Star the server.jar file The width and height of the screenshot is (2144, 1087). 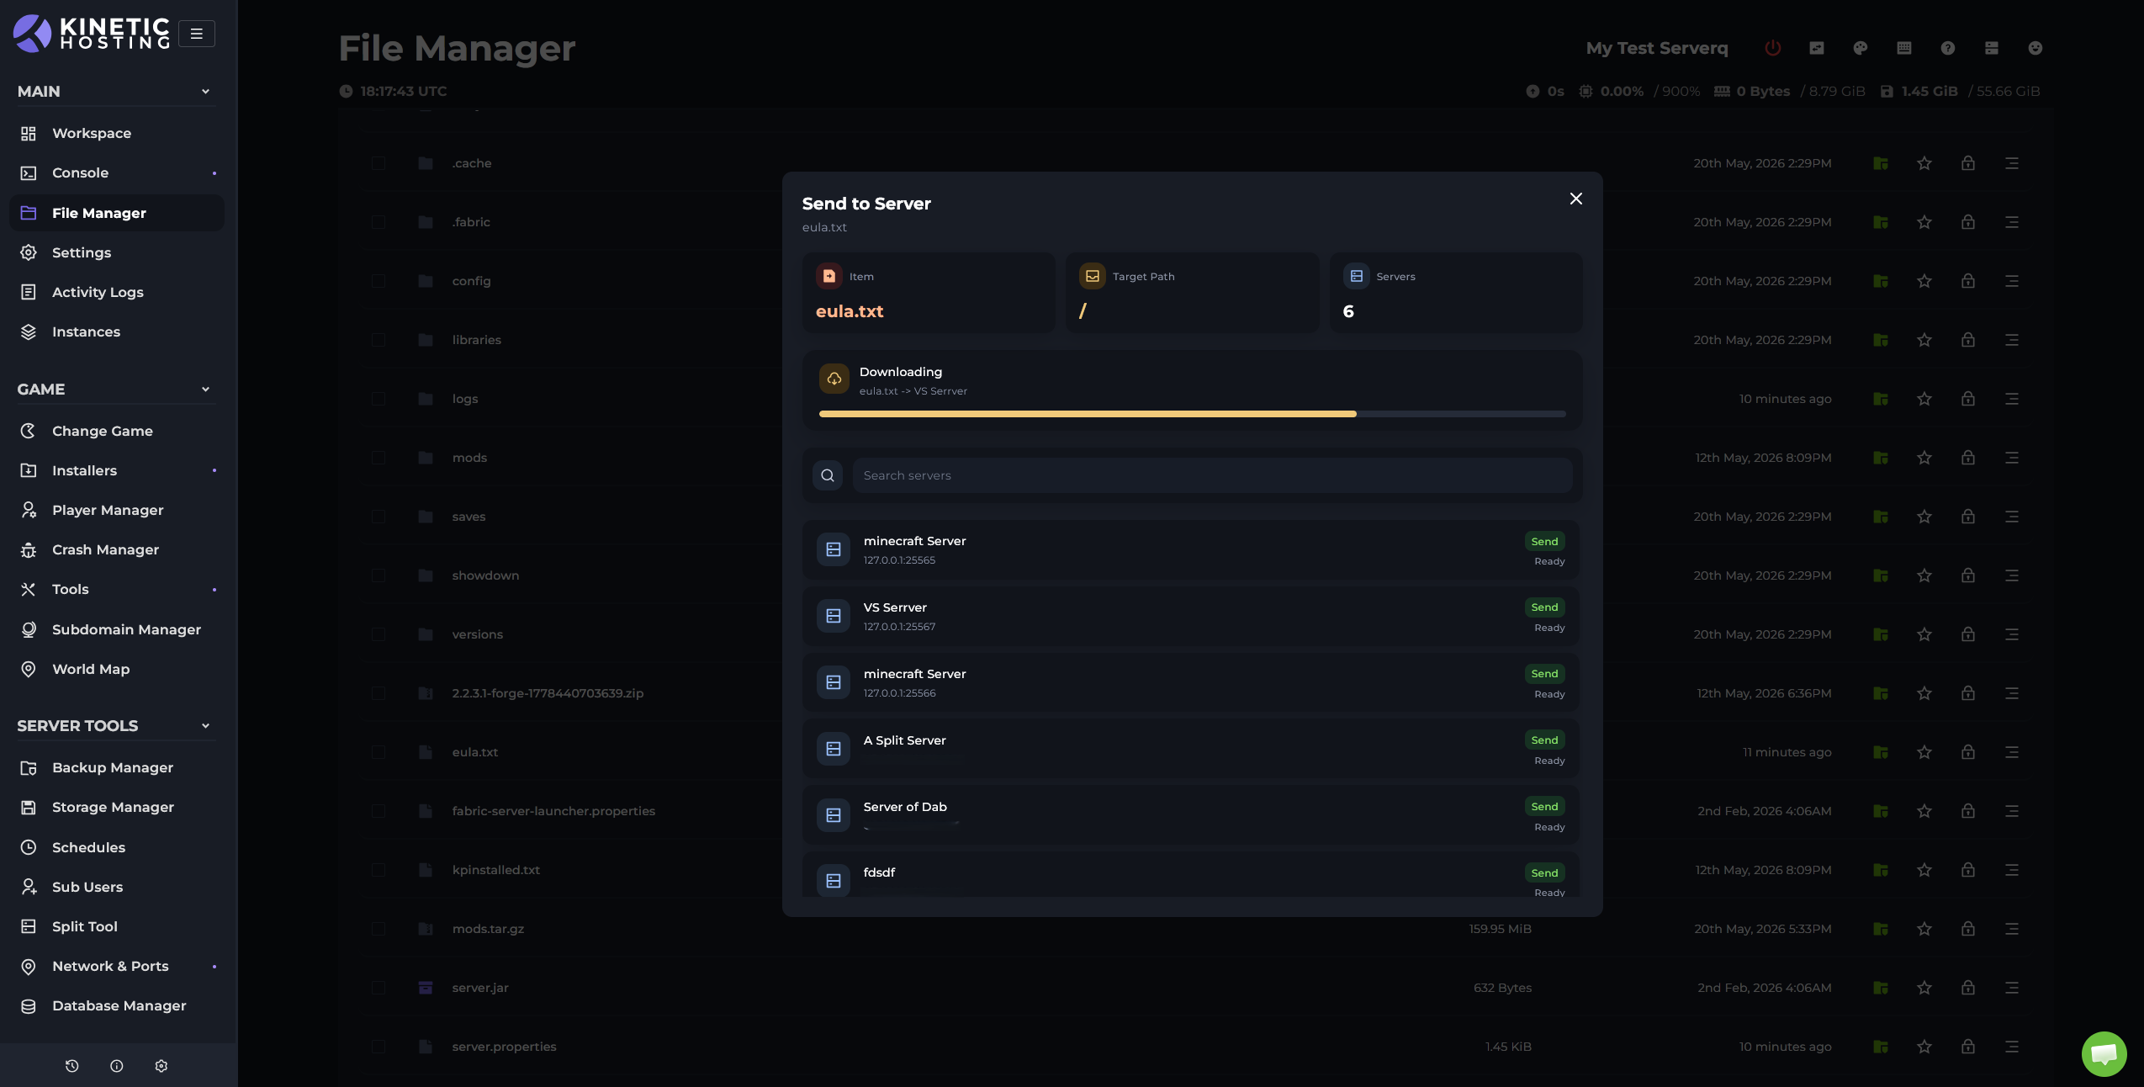1924,988
